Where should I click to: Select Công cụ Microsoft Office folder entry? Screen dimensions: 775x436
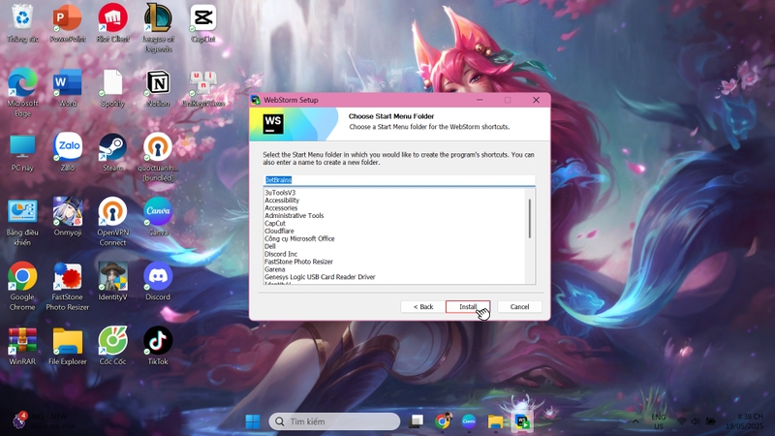299,238
